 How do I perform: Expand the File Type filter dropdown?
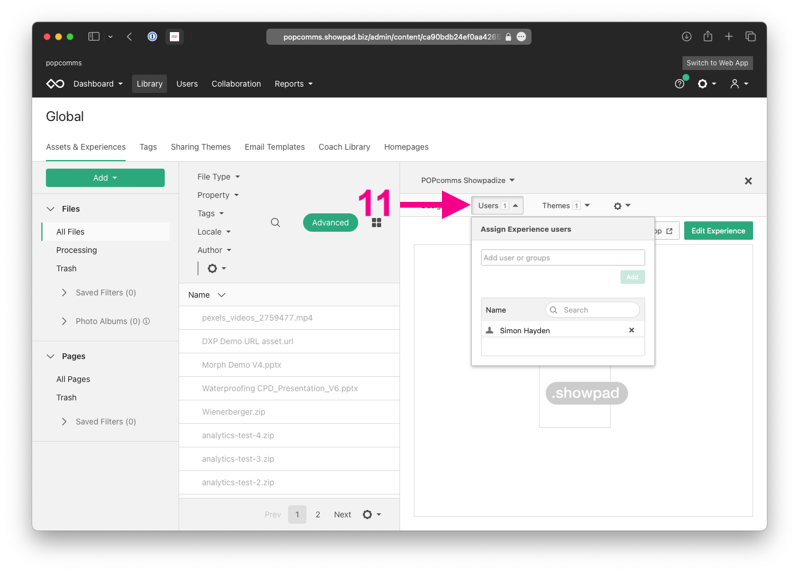pyautogui.click(x=218, y=177)
